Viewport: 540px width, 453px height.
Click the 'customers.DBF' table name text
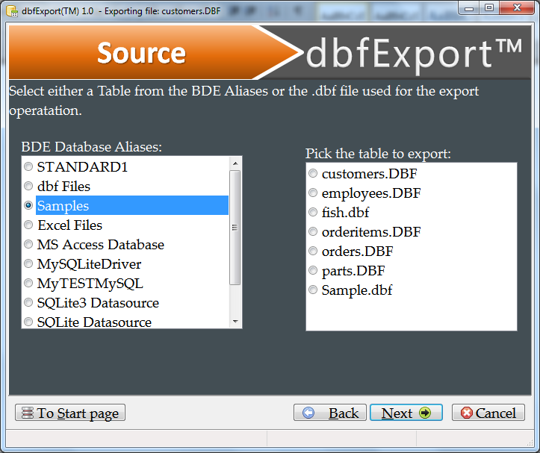click(370, 173)
